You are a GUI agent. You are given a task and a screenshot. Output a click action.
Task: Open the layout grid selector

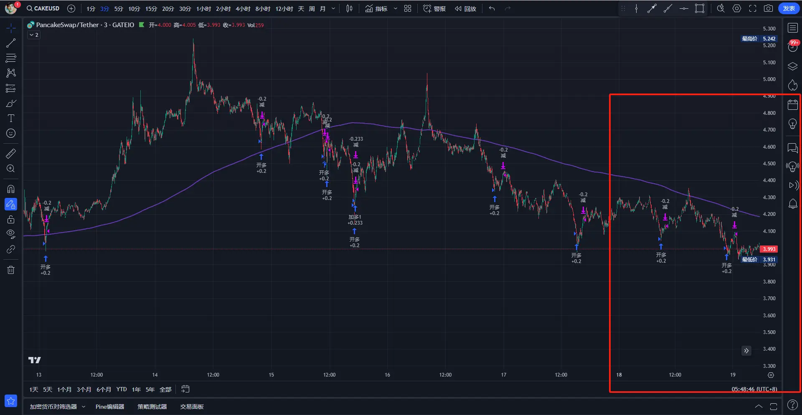click(x=408, y=8)
